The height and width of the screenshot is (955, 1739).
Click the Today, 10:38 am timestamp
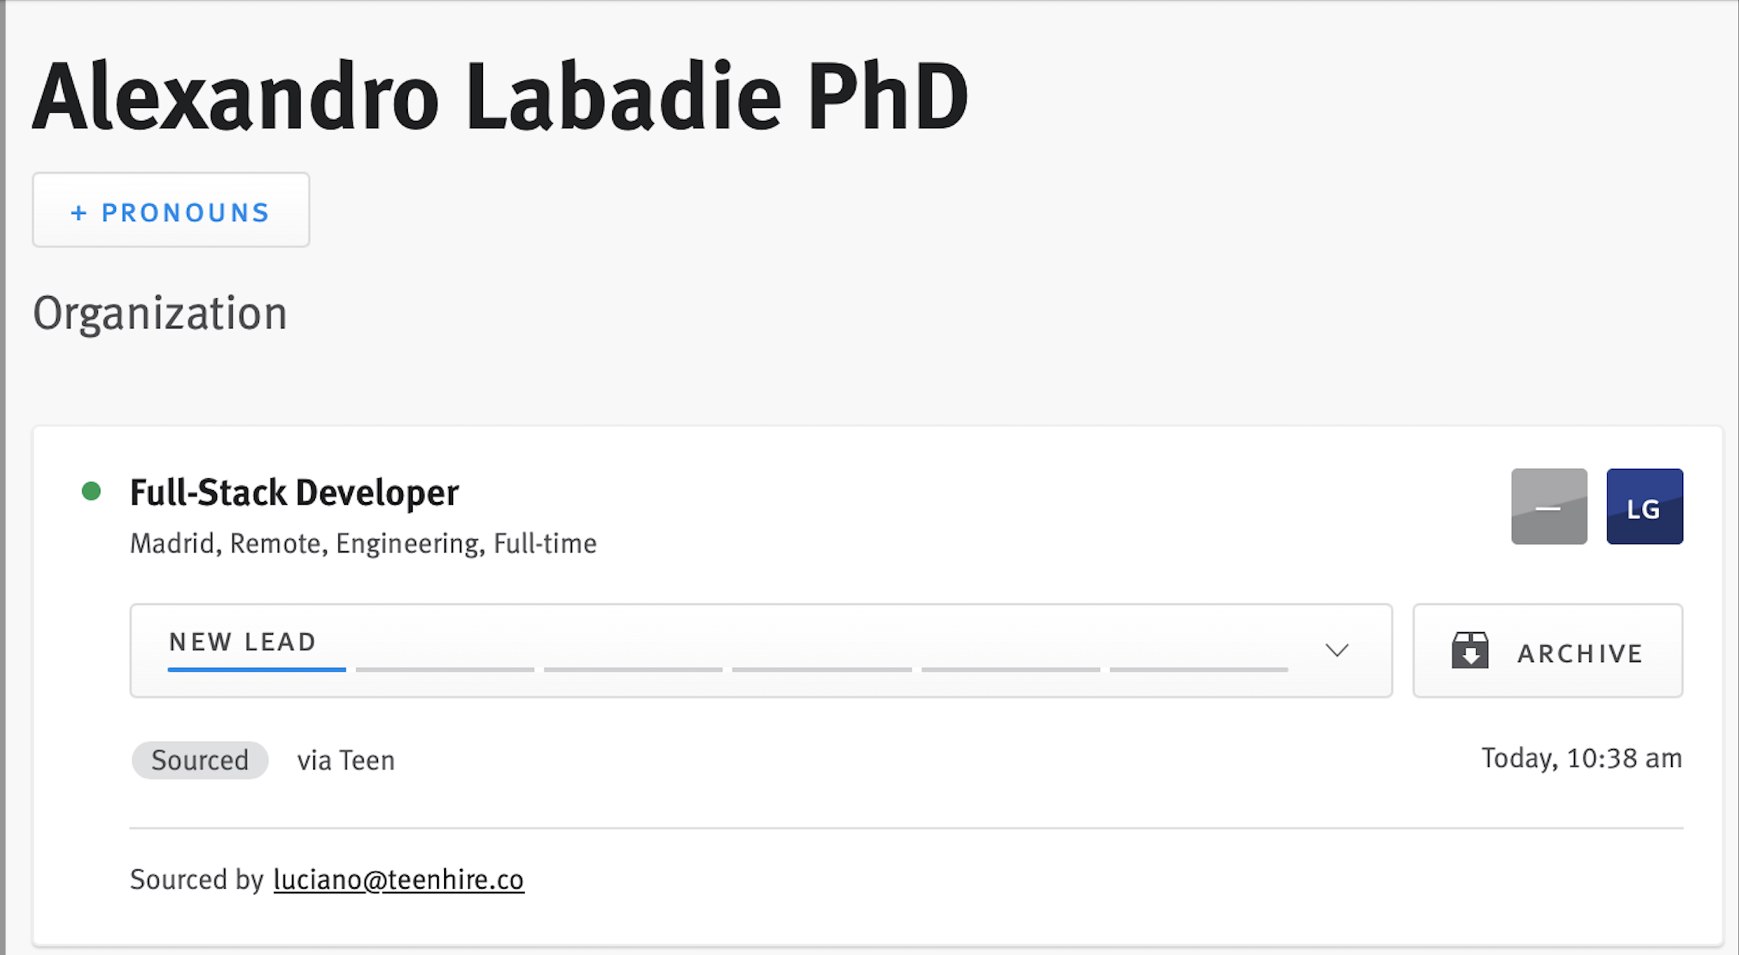[x=1581, y=758]
